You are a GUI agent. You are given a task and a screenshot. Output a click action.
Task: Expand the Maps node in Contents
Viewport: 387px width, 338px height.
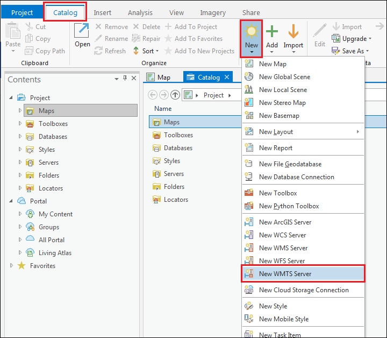(x=20, y=110)
